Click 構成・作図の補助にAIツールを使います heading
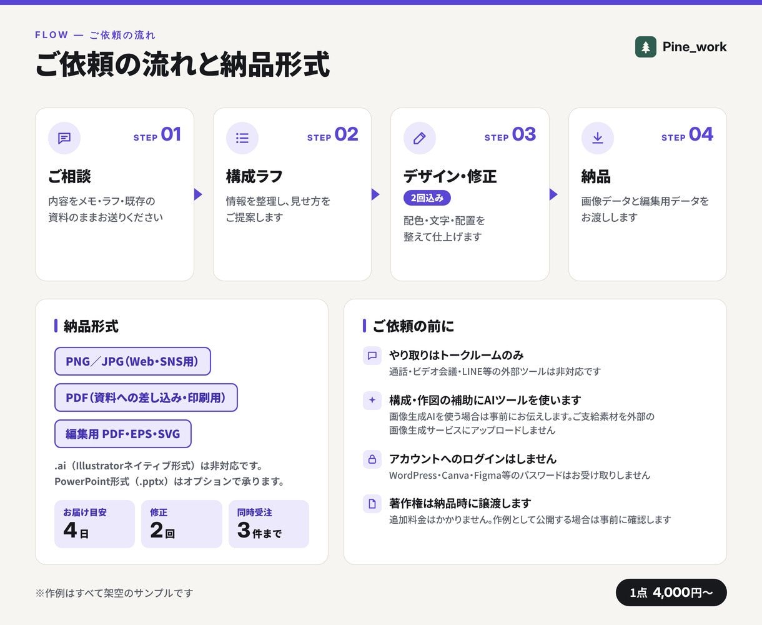The image size is (762, 625). (x=485, y=400)
